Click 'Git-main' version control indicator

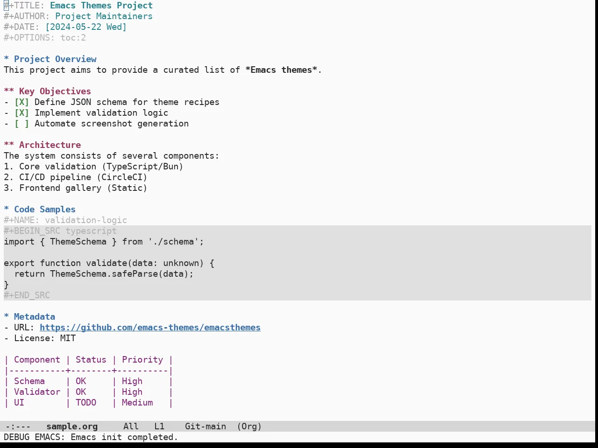206,427
